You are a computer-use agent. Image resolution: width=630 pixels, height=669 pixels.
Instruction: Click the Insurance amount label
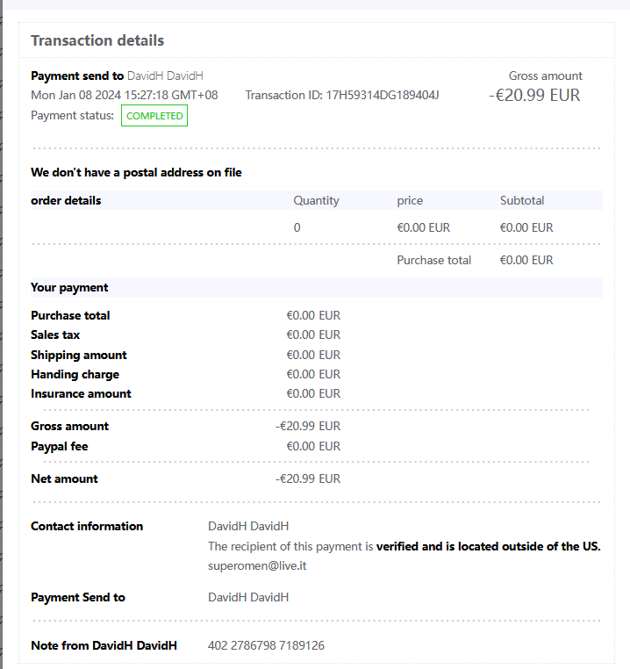[x=81, y=394]
